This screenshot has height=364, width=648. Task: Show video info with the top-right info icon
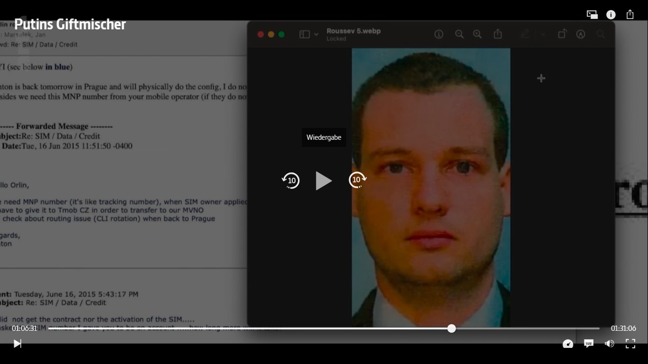pos(611,15)
